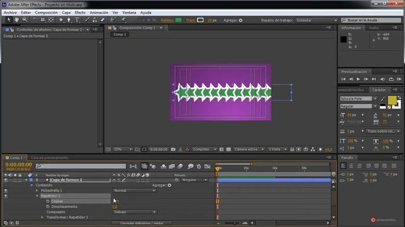Open the Estándar workspace dropdown
The width and height of the screenshot is (405, 227).
point(316,20)
